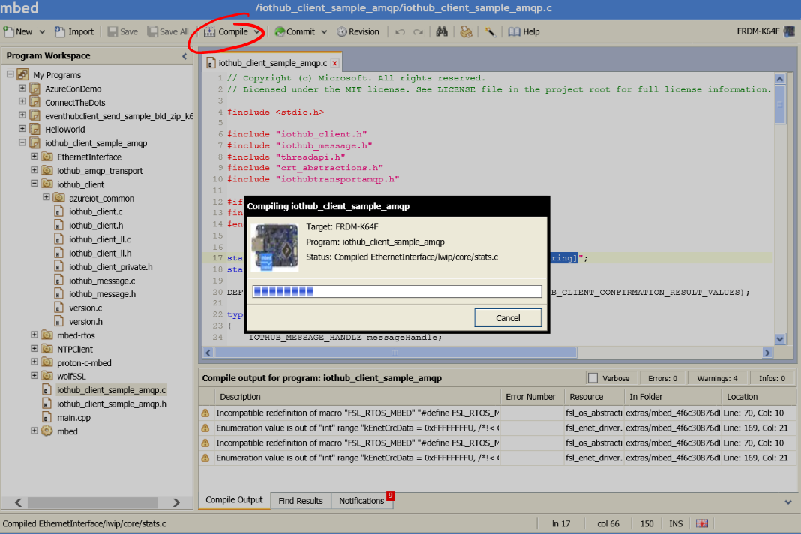Click the mbed library gear icon
Viewport: 801px width, 534px height.
[x=47, y=430]
